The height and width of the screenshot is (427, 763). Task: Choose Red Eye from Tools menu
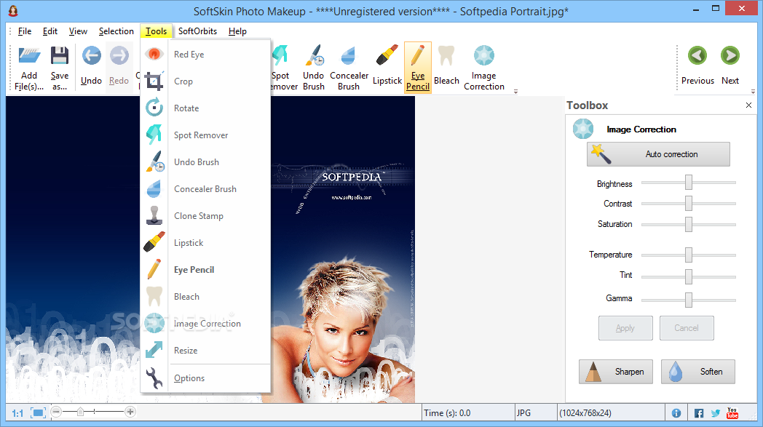205,55
